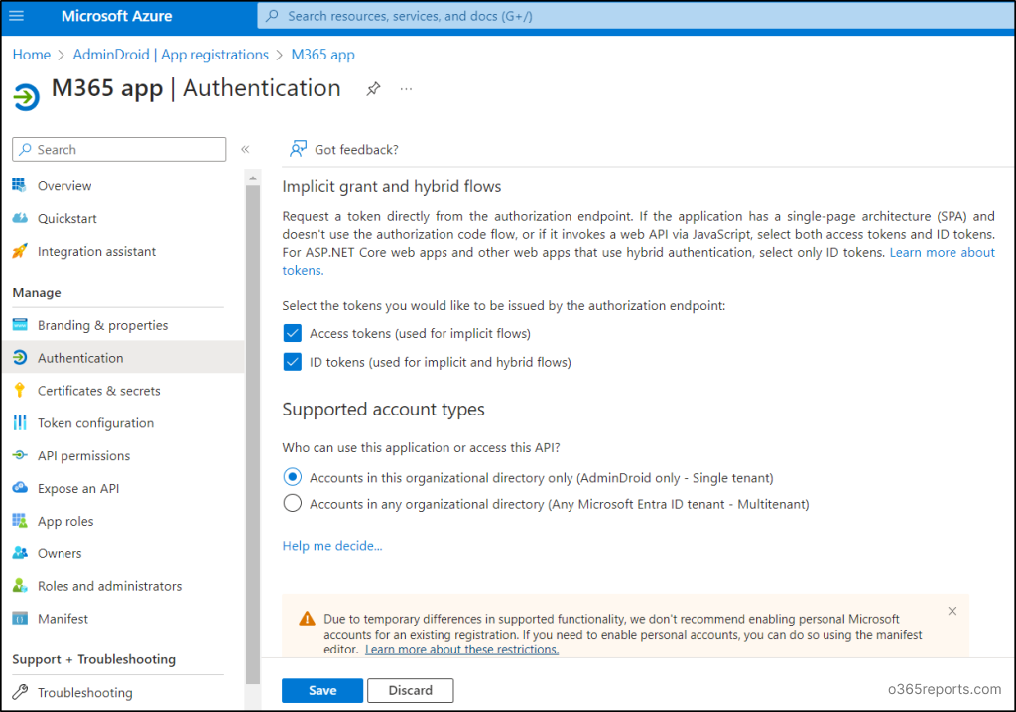Viewport: 1016px width, 712px height.
Task: Select Multitenant any organizational directory option
Action: tap(293, 504)
